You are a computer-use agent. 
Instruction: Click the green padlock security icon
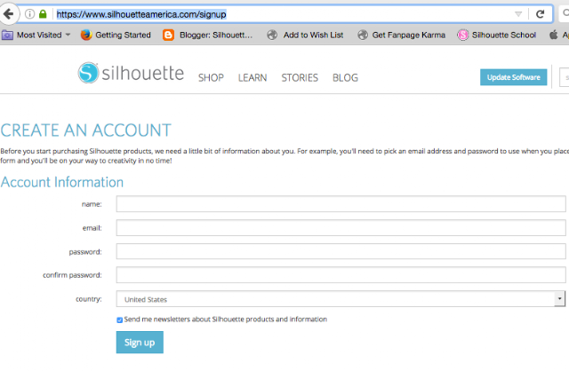coord(43,14)
